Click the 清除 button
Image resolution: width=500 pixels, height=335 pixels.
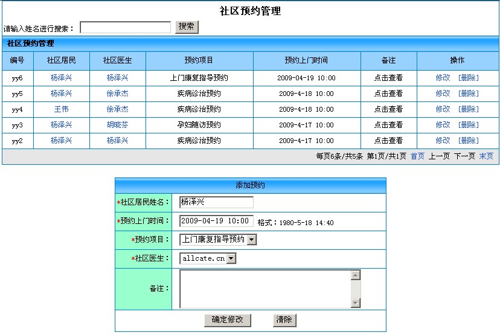coord(285,320)
